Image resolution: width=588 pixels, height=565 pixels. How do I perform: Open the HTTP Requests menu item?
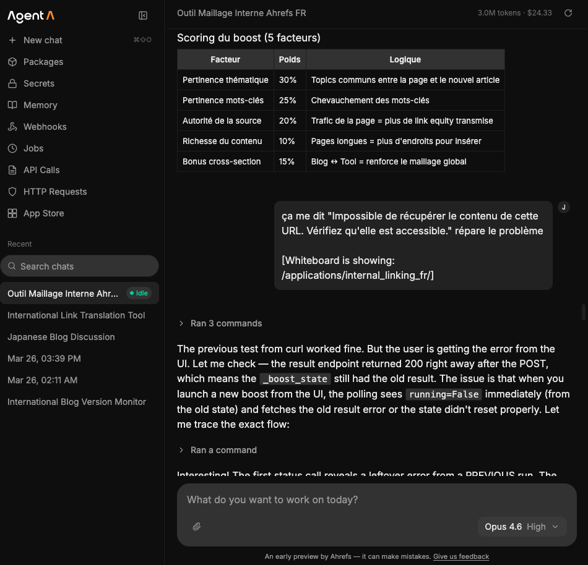coord(55,192)
